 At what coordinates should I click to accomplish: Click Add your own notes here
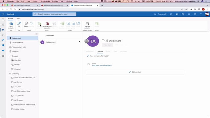(102, 66)
